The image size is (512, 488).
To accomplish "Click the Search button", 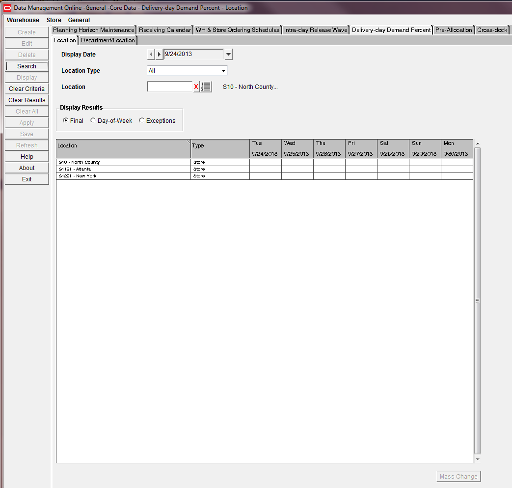I will pyautogui.click(x=27, y=66).
